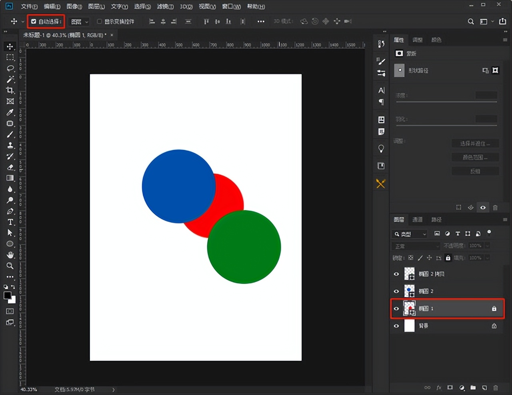This screenshot has height=395, width=512.
Task: Click the delete layer trash icon
Action: coord(496,387)
